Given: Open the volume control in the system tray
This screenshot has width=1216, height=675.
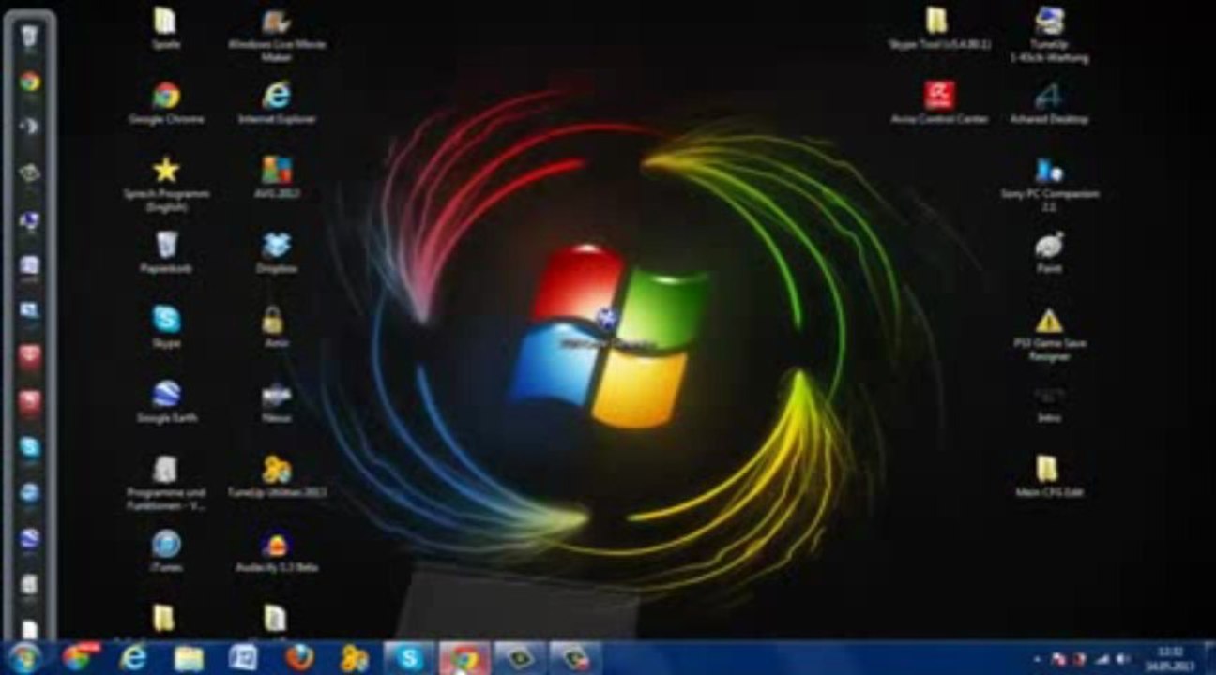Looking at the screenshot, I should click(x=1121, y=659).
